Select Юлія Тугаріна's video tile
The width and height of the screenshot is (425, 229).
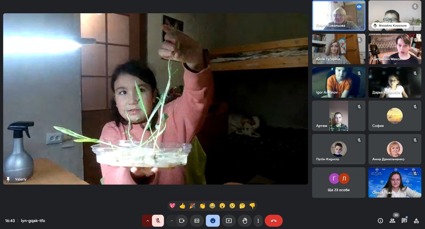pos(339,49)
